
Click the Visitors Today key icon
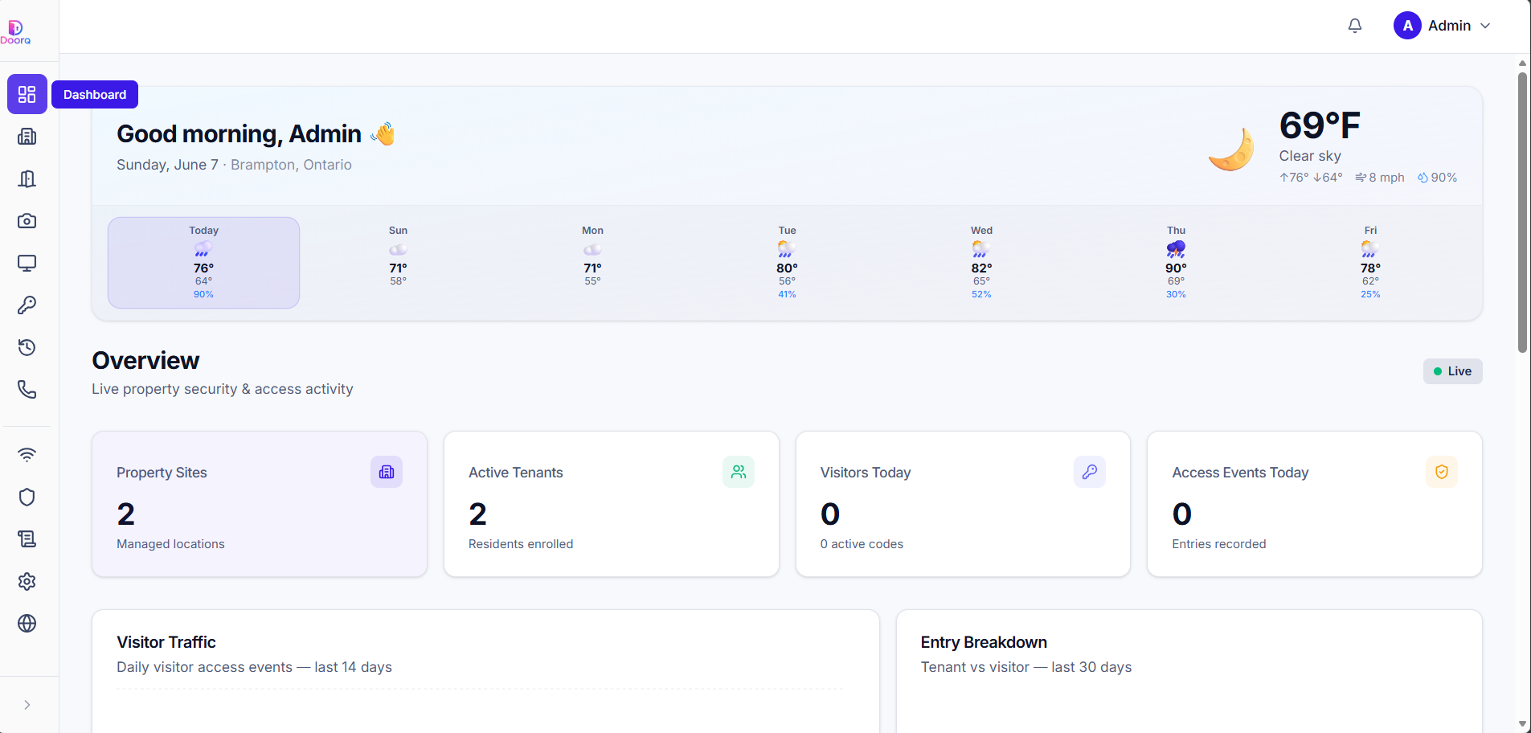1090,472
